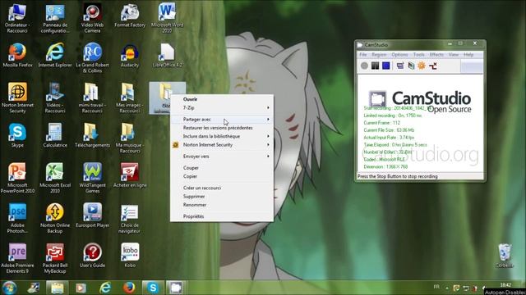
Task: Toggle the CamStudio view icon
Action: click(400, 66)
